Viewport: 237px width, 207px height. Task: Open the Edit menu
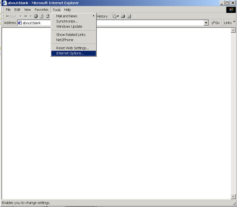point(17,10)
